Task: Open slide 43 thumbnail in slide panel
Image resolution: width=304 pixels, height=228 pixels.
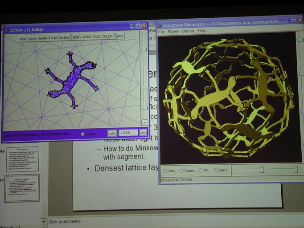Action: 22,187
